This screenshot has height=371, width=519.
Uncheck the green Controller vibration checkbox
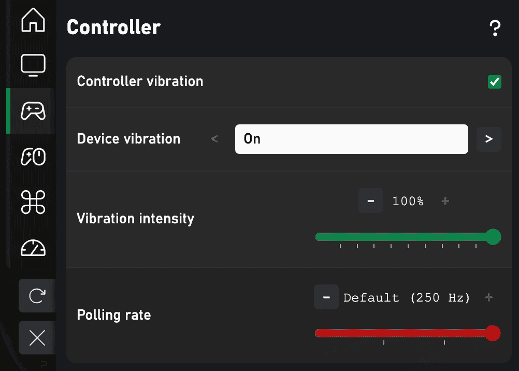pos(494,82)
